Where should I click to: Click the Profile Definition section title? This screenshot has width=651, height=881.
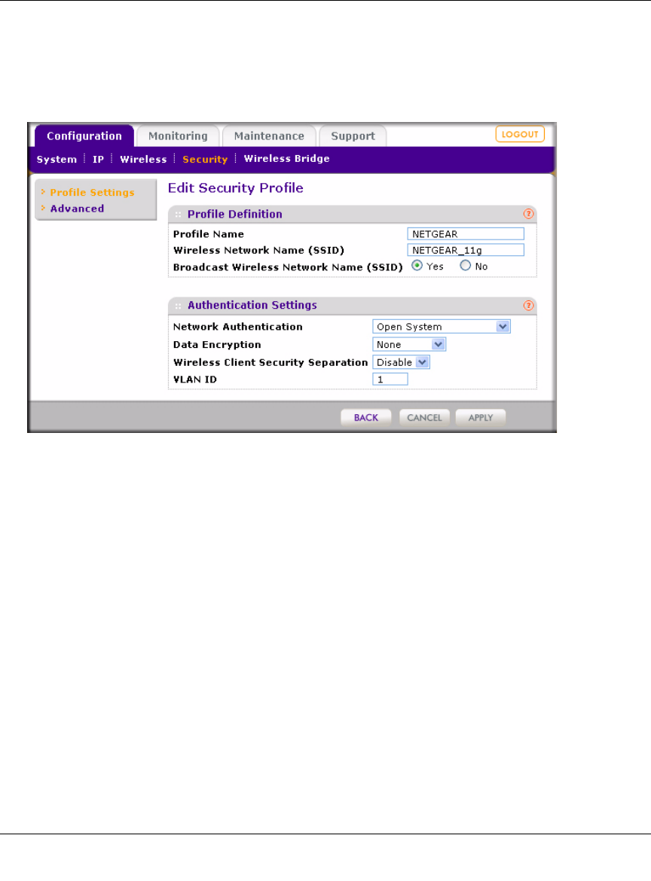click(235, 214)
